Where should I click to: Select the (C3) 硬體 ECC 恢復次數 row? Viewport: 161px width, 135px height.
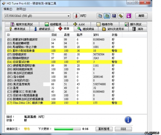tap(64, 92)
